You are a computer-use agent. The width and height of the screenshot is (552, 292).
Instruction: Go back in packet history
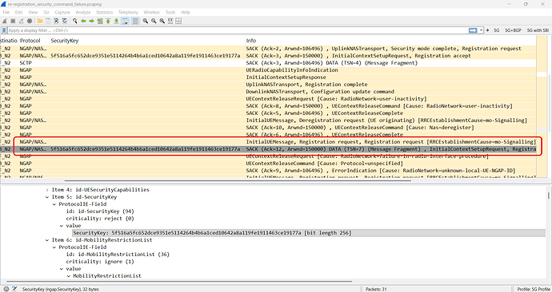pos(83,21)
